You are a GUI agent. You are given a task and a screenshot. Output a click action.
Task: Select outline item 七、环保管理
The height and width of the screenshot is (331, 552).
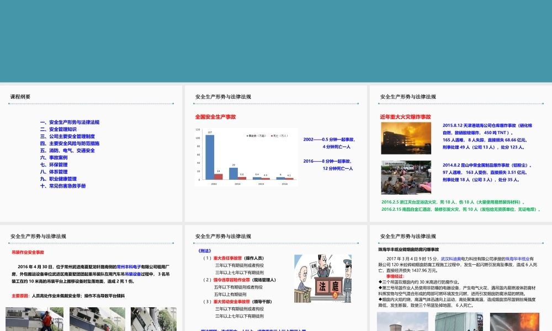pyautogui.click(x=54, y=164)
